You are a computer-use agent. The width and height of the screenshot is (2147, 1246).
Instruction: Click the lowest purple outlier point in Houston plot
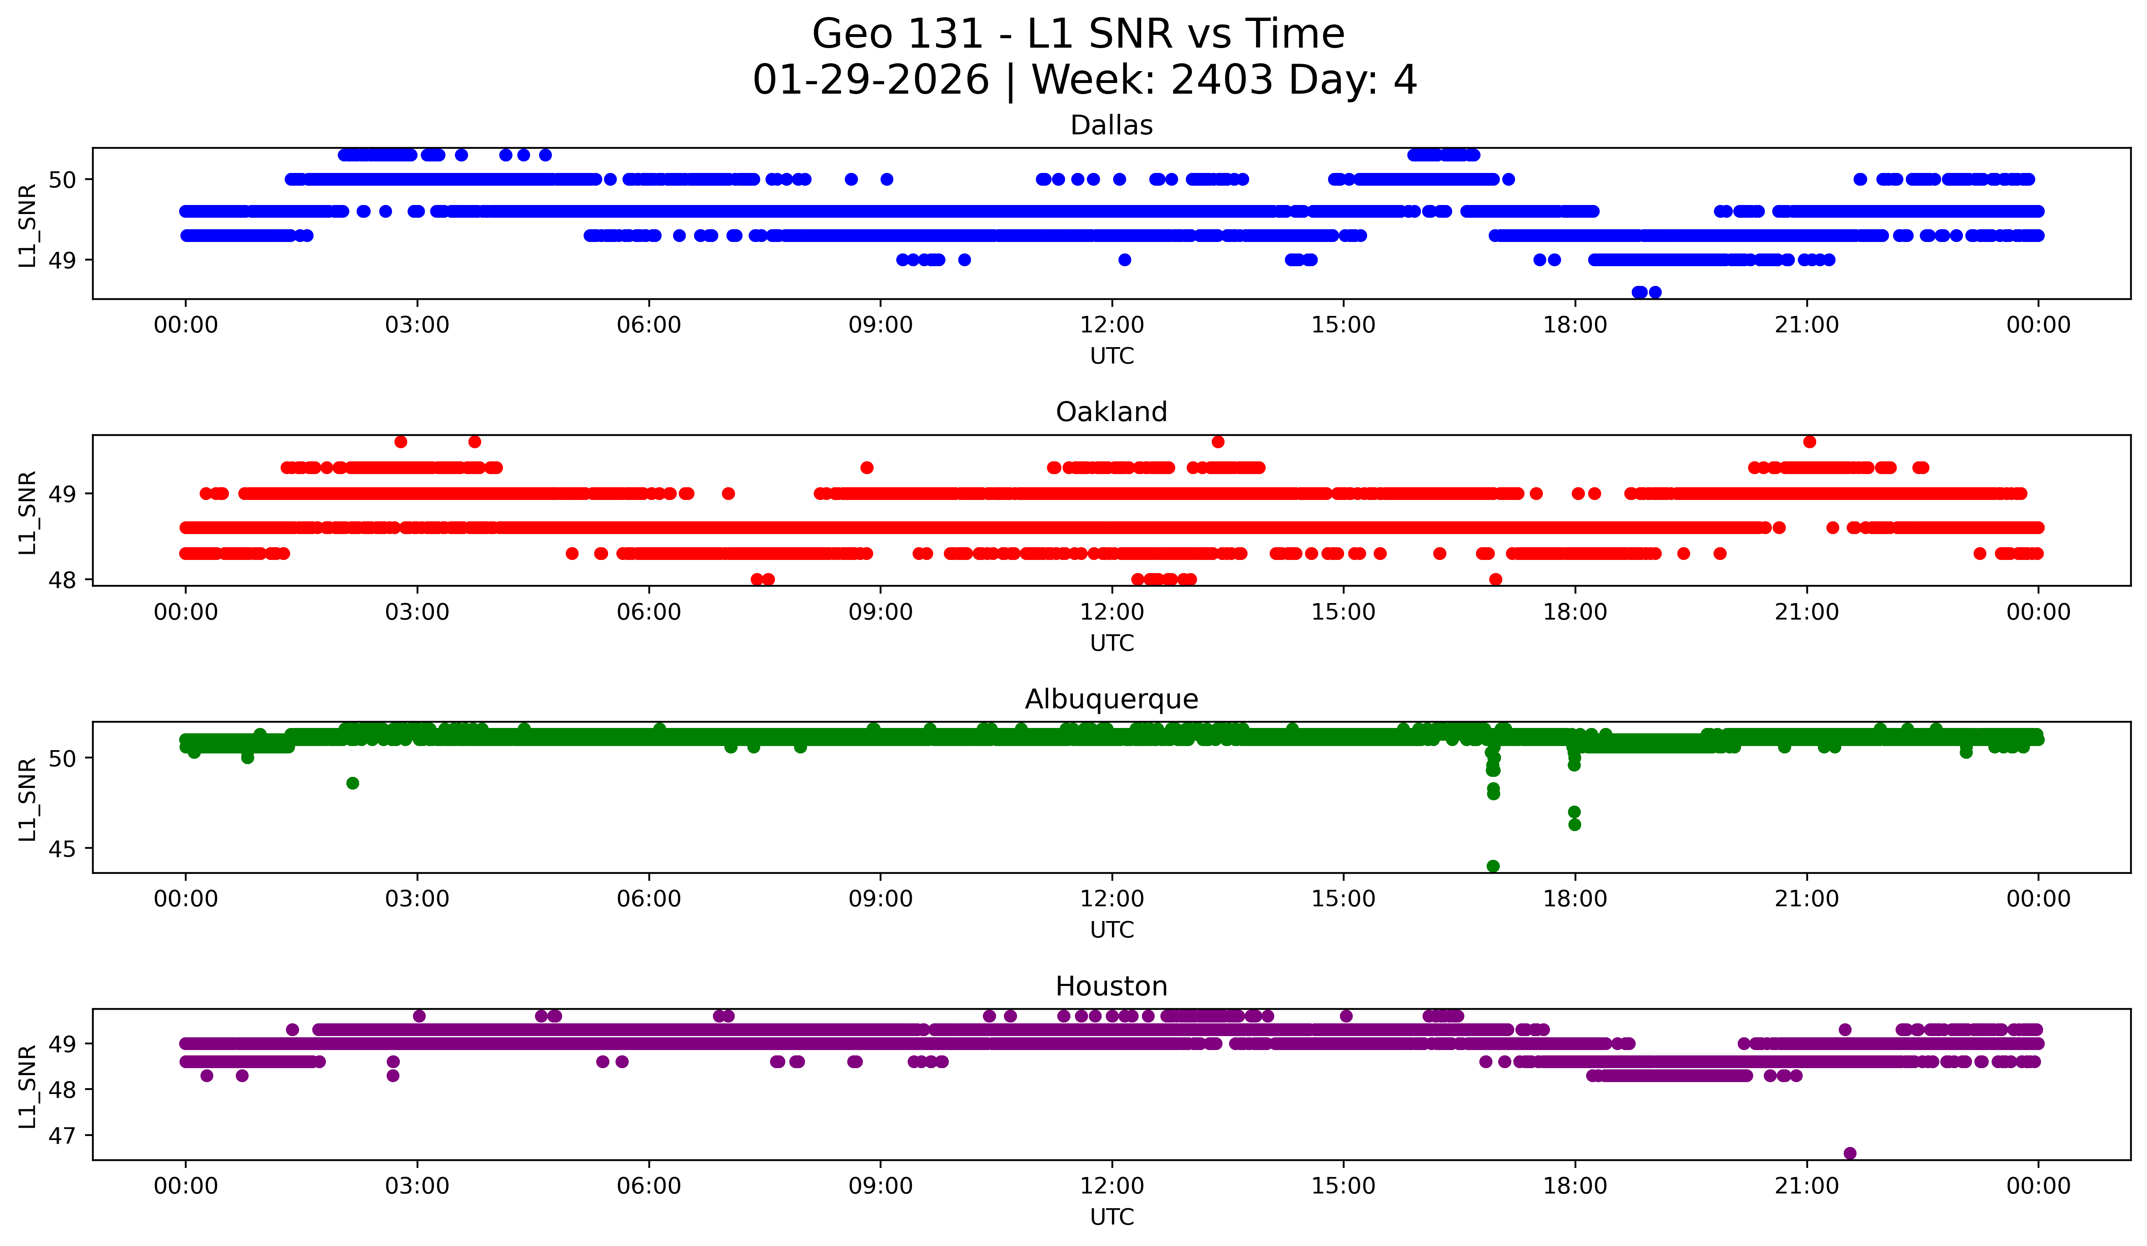point(1850,1153)
